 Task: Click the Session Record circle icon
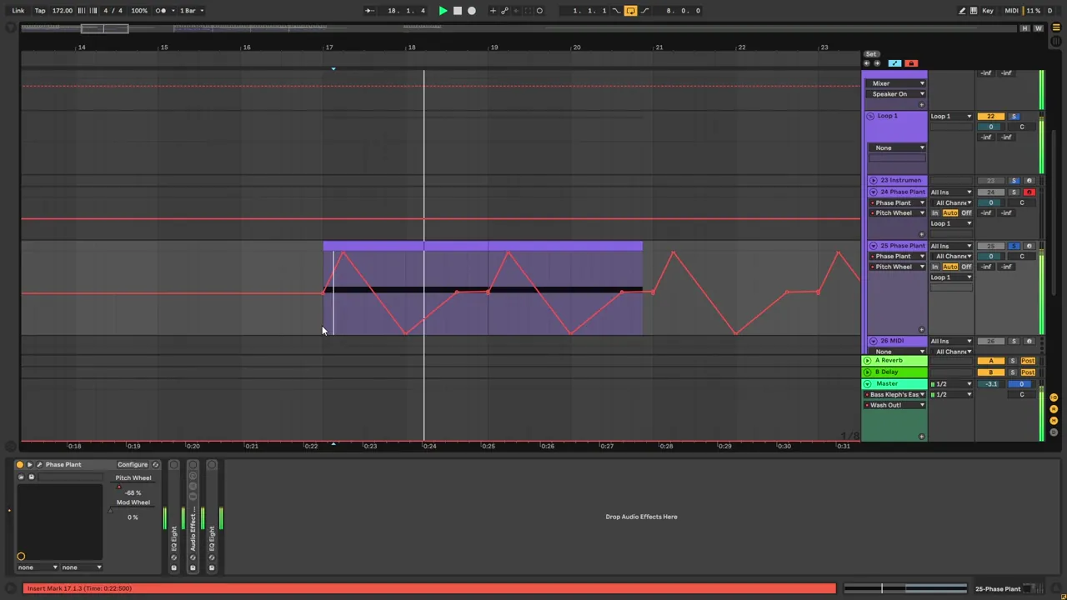(539, 11)
